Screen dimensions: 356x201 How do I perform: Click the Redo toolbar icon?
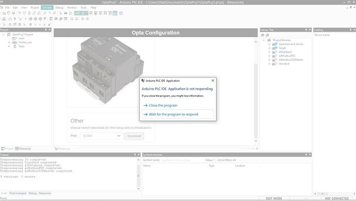[x=24, y=13]
